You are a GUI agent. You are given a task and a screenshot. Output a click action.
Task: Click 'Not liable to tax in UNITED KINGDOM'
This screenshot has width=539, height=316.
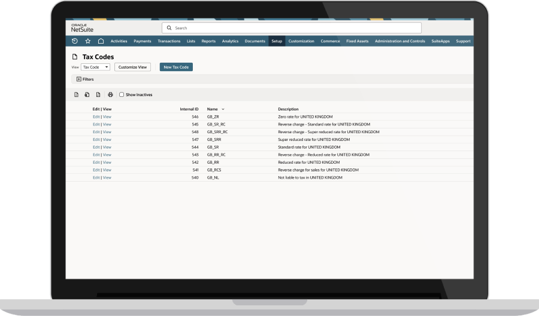pyautogui.click(x=310, y=177)
